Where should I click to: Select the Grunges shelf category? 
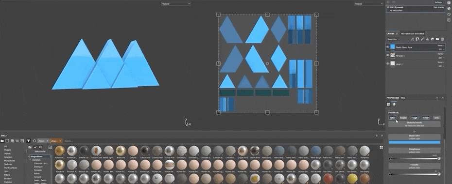coord(8,157)
